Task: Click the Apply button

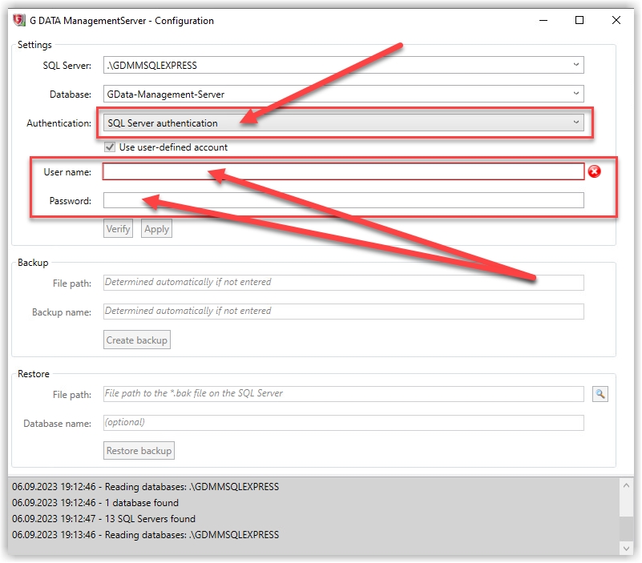Action: pyautogui.click(x=156, y=229)
